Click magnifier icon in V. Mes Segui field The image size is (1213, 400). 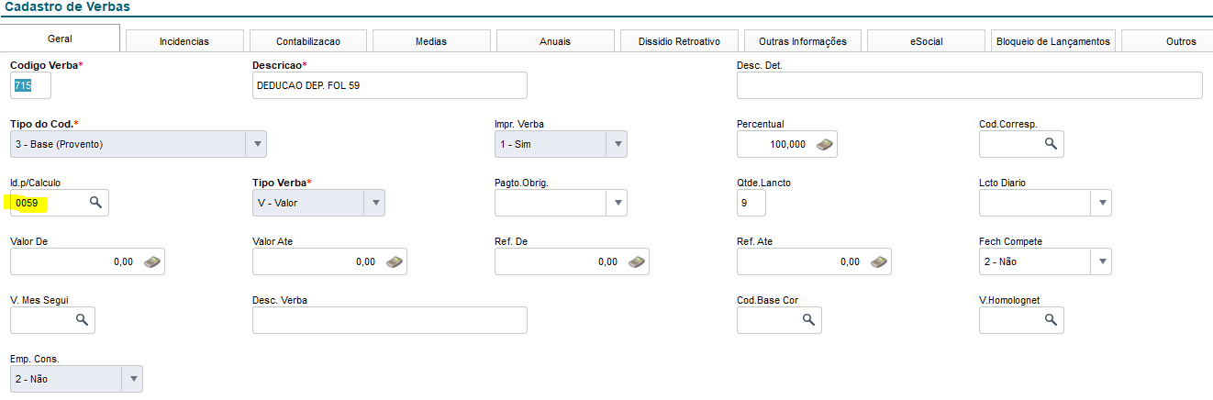coord(82,319)
